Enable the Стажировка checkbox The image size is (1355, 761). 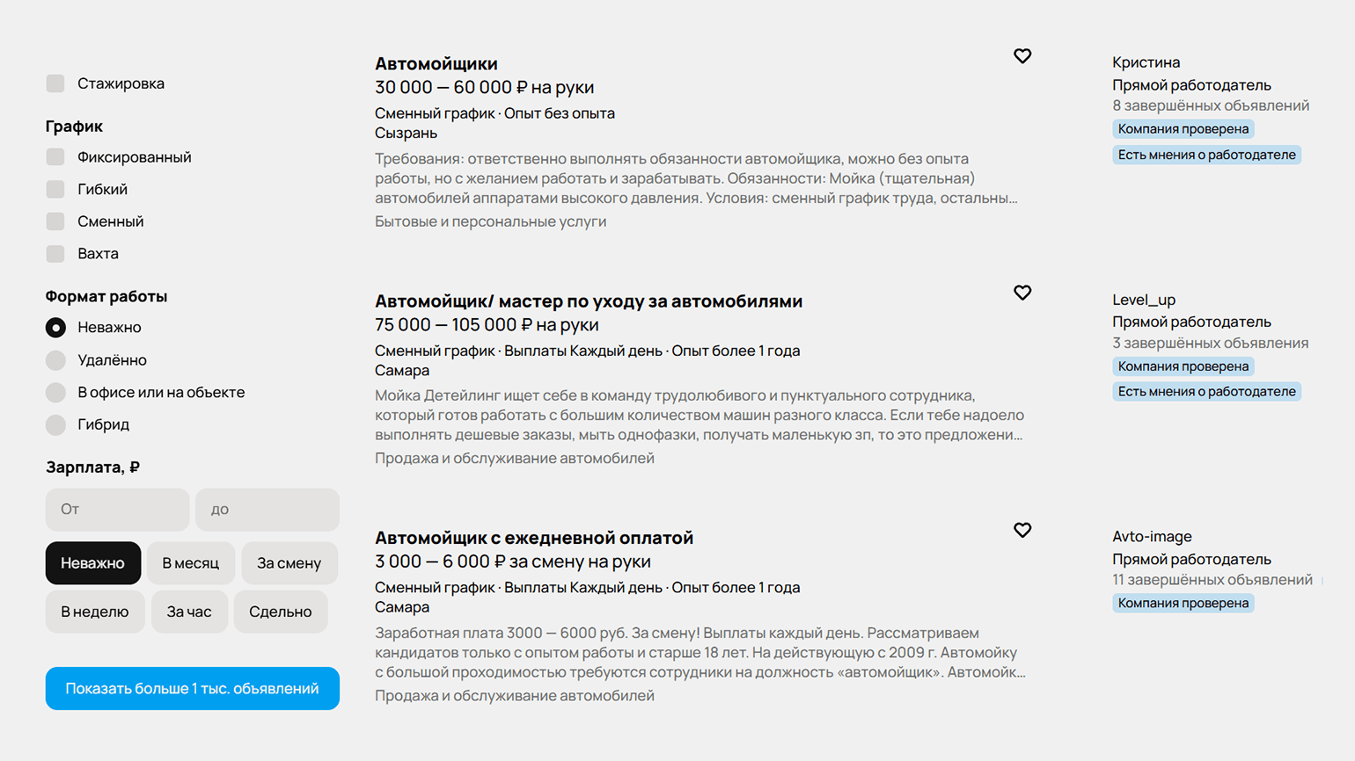[x=55, y=83]
